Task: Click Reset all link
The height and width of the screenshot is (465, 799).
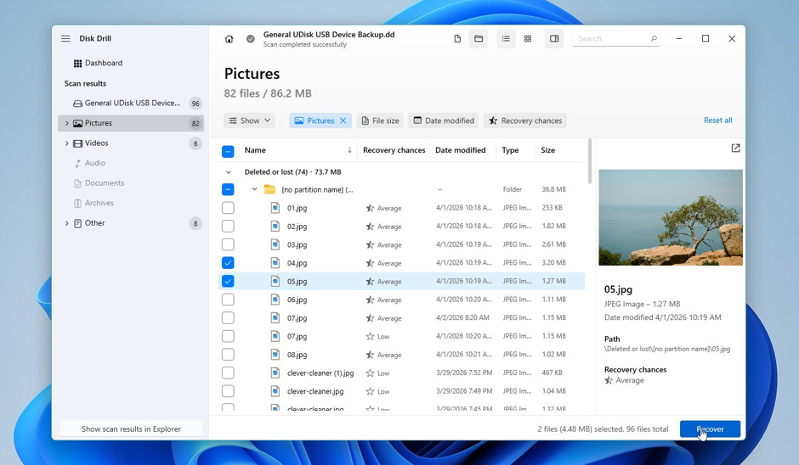Action: click(717, 120)
